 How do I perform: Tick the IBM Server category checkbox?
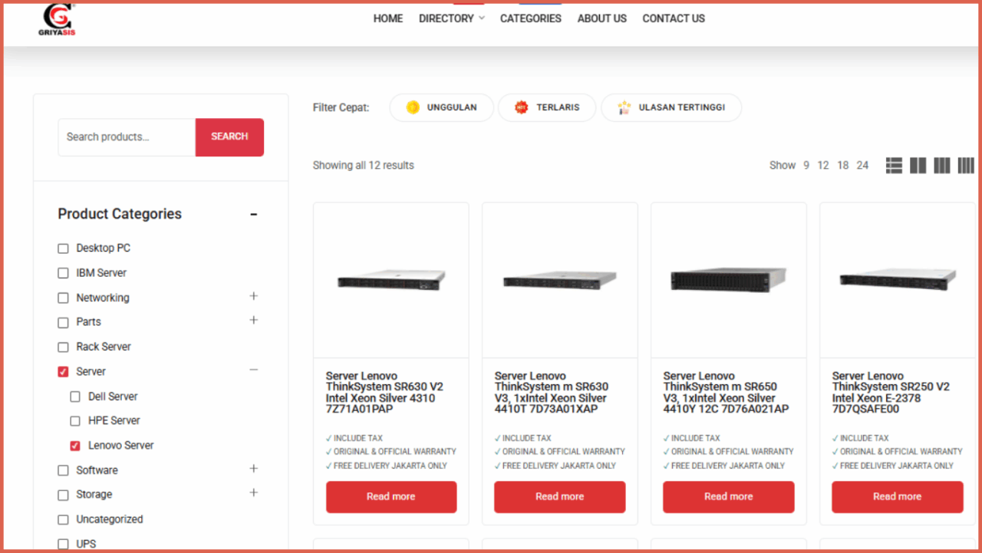tap(63, 273)
